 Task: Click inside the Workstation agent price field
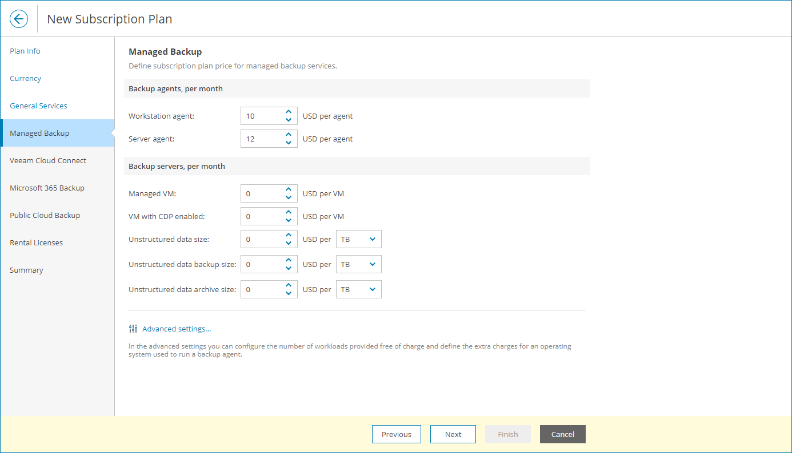tap(263, 115)
